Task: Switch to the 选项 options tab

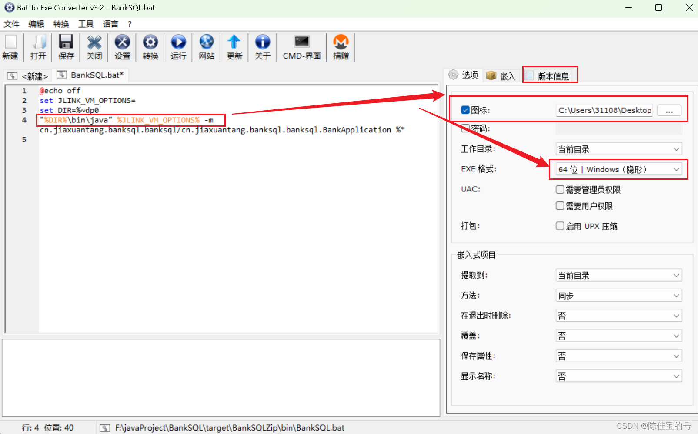Action: (x=464, y=75)
